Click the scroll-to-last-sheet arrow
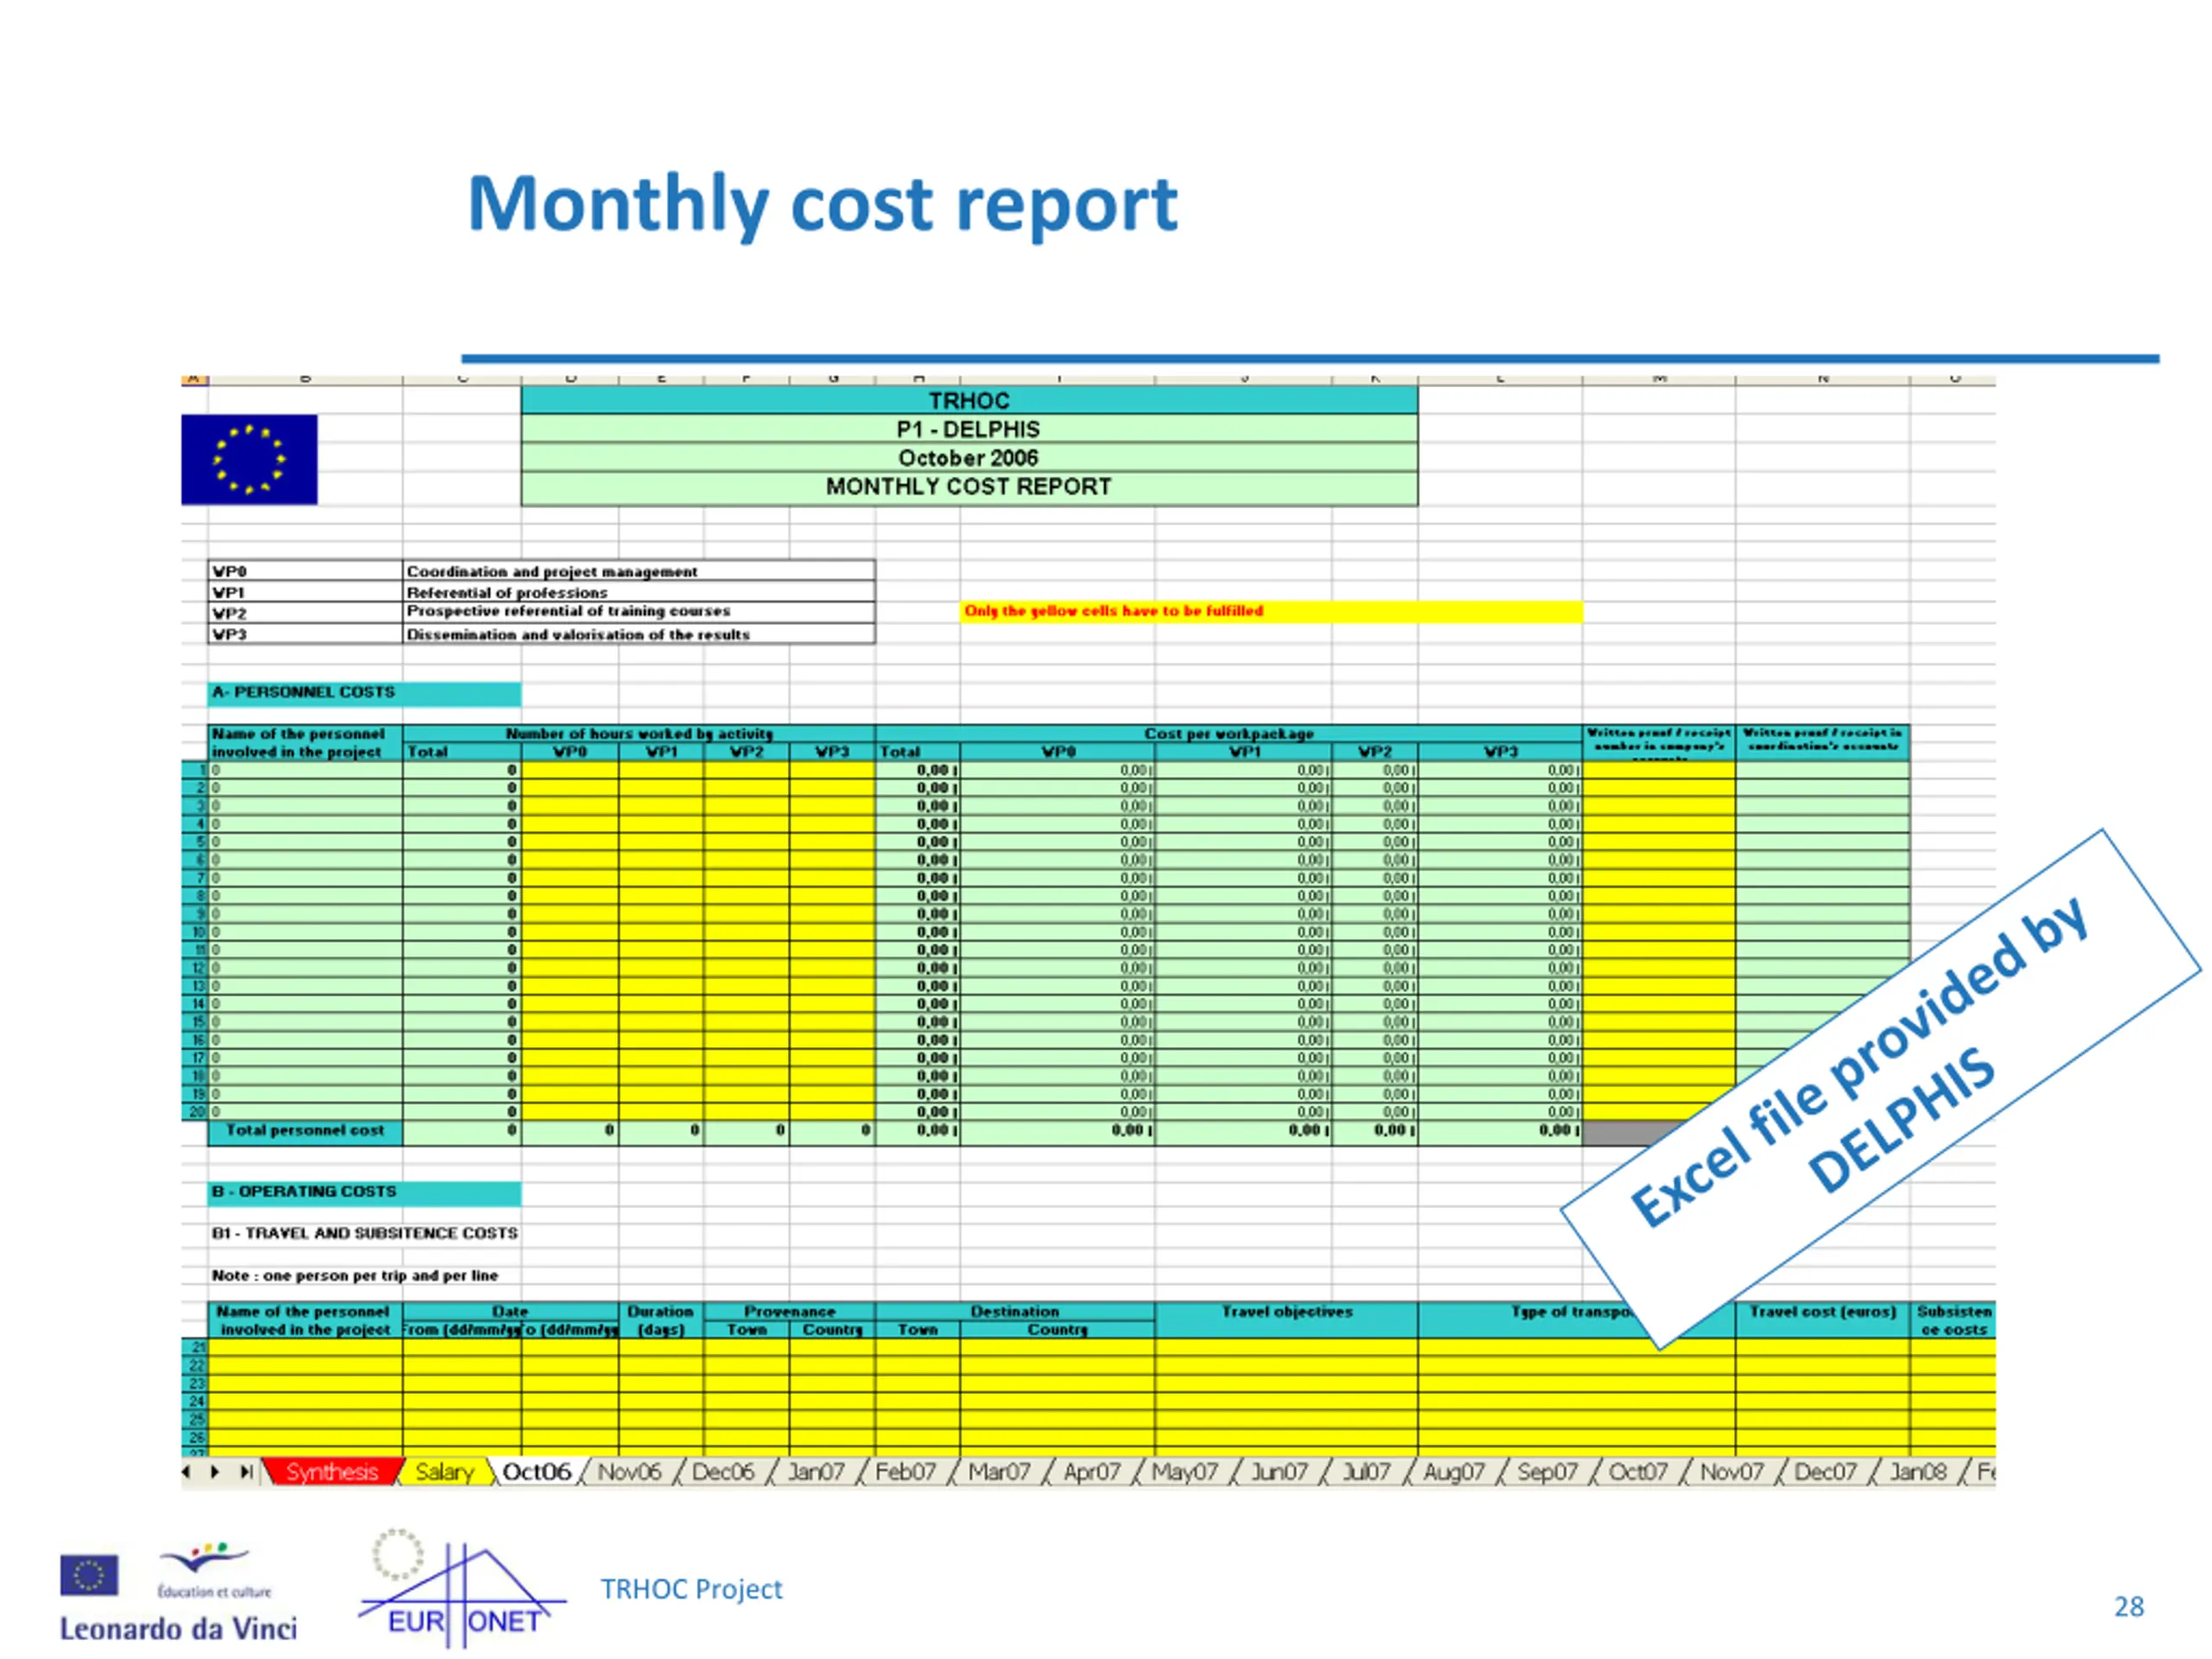Image resolution: width=2212 pixels, height=1659 pixels. click(245, 1471)
